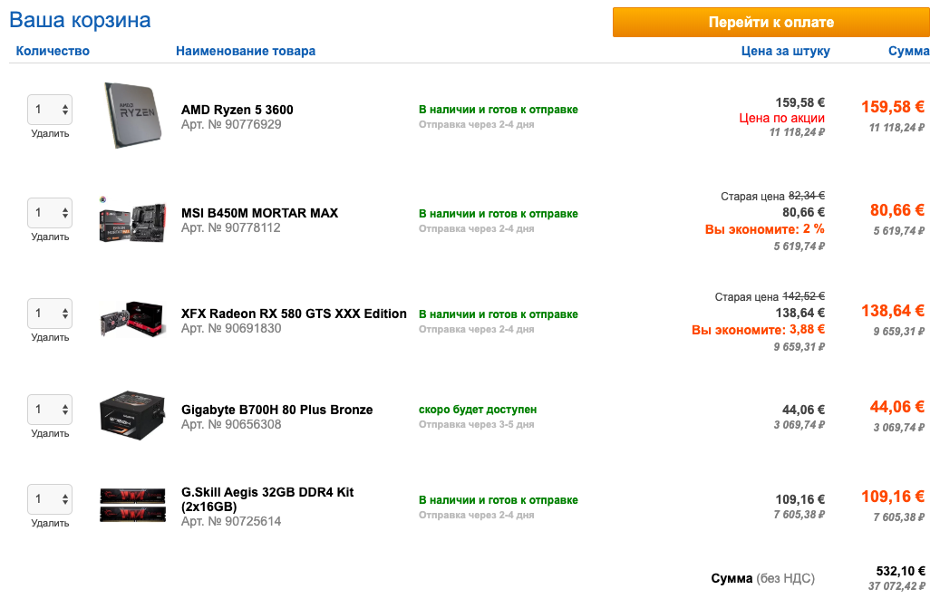
Task: Click the struck-through old price 142,52 €
Action: pyautogui.click(x=804, y=296)
